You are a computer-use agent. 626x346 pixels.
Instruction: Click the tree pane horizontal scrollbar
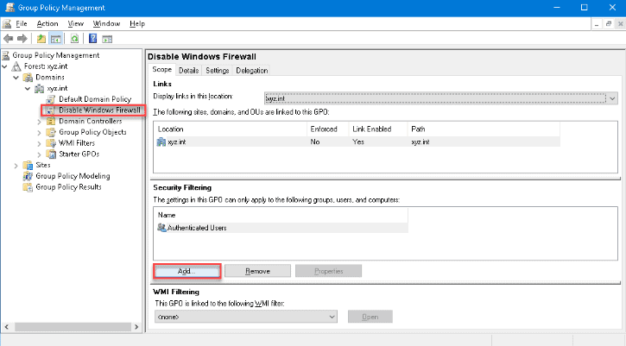pos(73,327)
